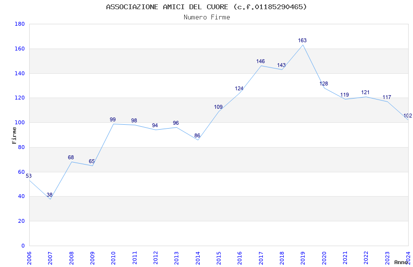Click the 2018 year tick label

click(x=282, y=258)
